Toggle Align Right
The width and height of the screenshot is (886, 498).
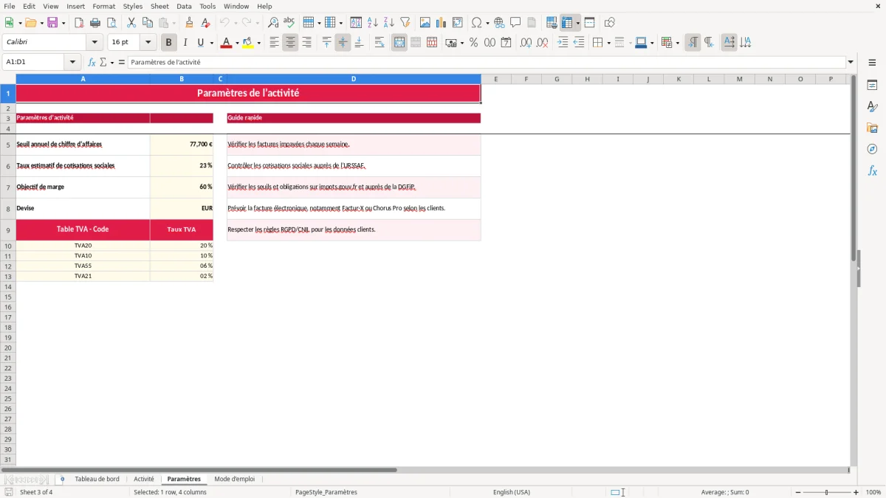pyautogui.click(x=306, y=43)
